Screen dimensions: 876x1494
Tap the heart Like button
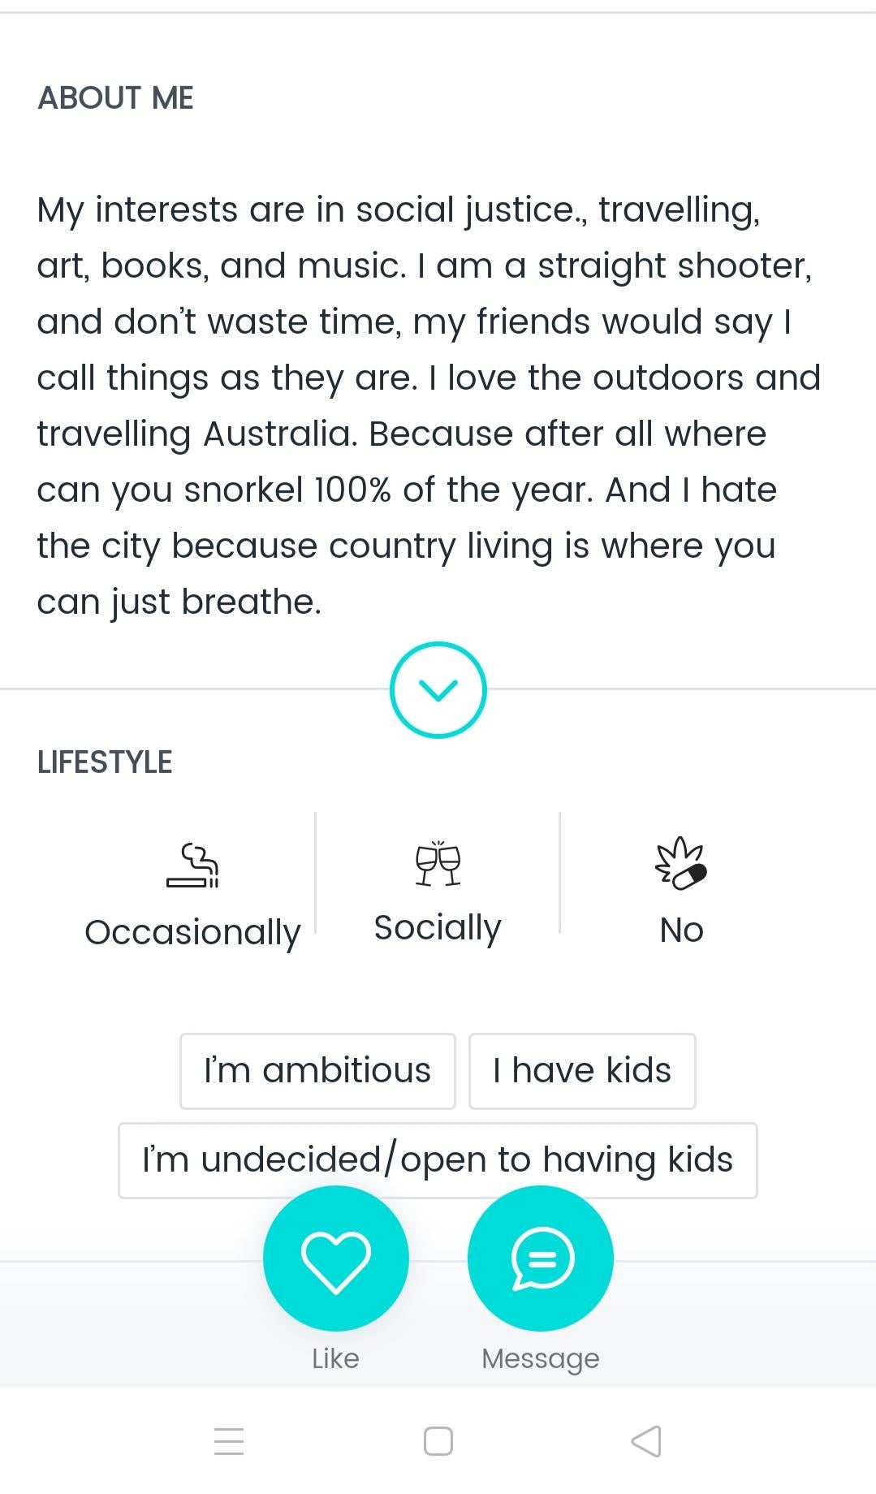click(x=335, y=1258)
